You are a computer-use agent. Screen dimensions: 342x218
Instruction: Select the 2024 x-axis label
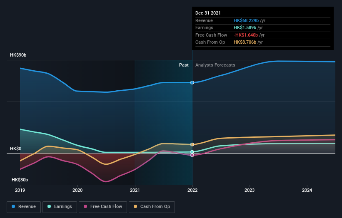(307, 191)
